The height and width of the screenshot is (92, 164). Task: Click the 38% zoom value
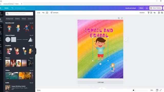152,90
